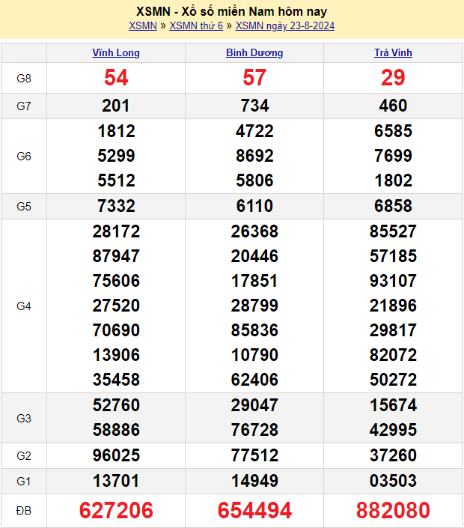Click G3 number 52760

pos(116,405)
